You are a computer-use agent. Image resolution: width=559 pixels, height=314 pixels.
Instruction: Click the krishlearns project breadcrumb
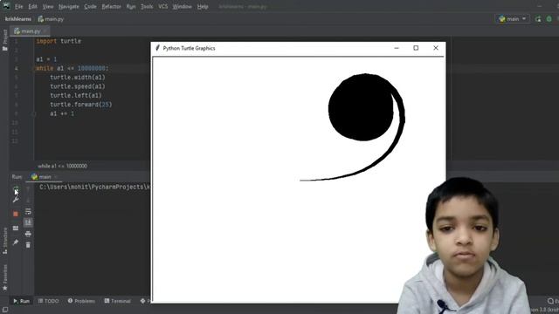18,19
